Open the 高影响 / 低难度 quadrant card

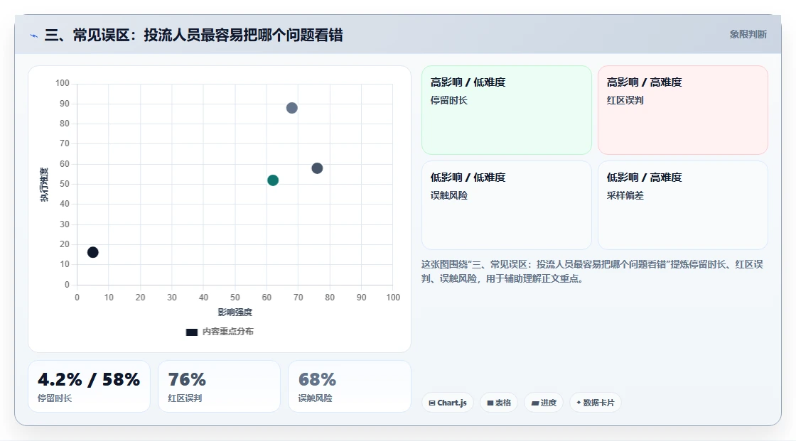click(507, 109)
